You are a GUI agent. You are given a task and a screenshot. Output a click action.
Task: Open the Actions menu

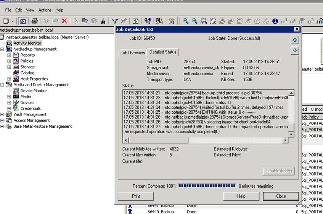coord(45,10)
